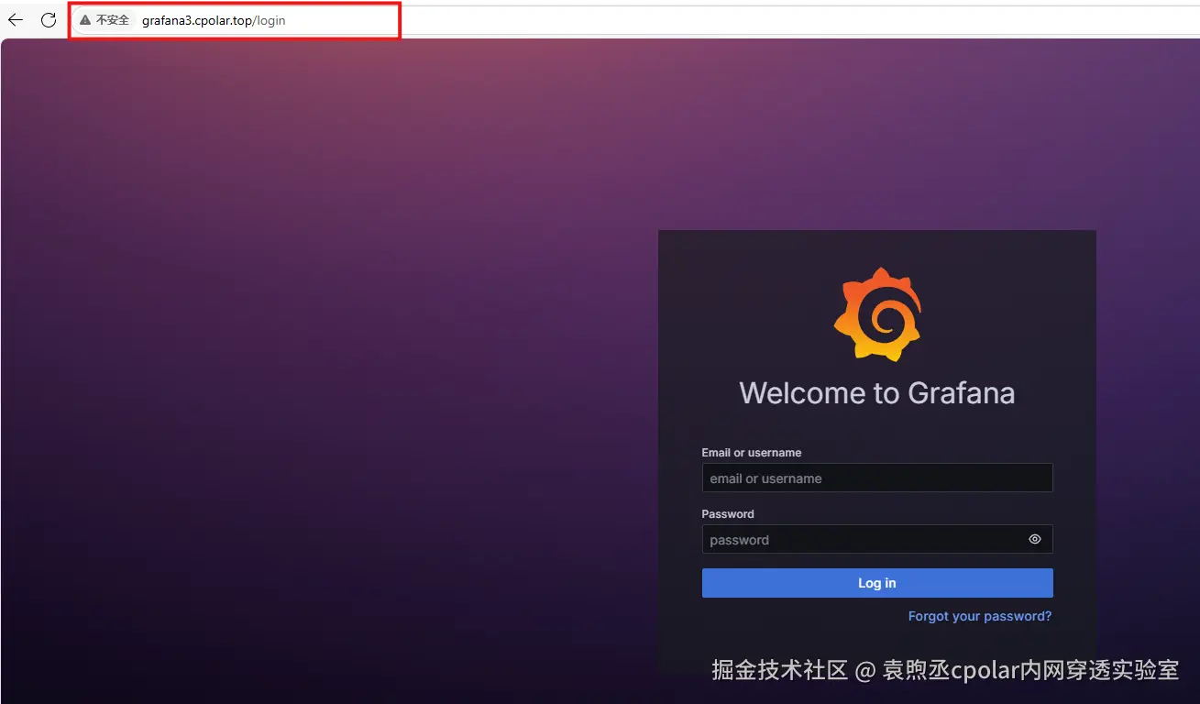Click the Log in button
The image size is (1200, 704).
click(877, 583)
